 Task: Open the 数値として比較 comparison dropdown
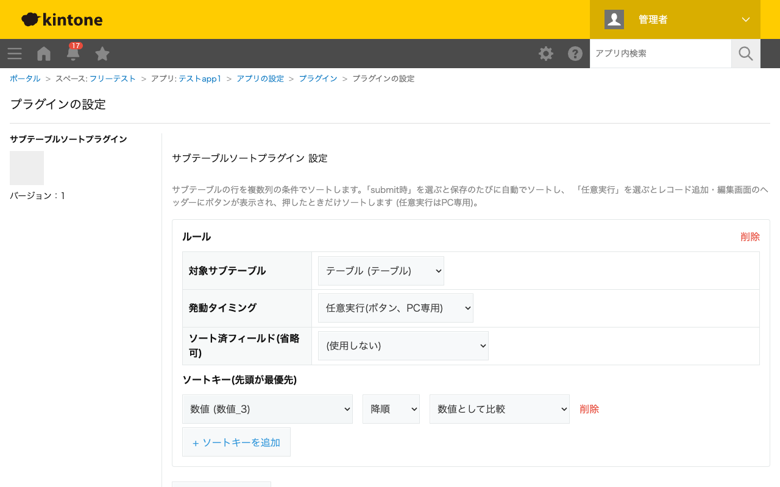pyautogui.click(x=500, y=409)
